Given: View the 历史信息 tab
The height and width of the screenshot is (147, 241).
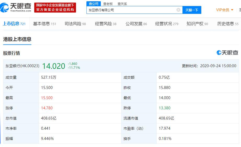Looking at the screenshot, I should click(228, 24).
